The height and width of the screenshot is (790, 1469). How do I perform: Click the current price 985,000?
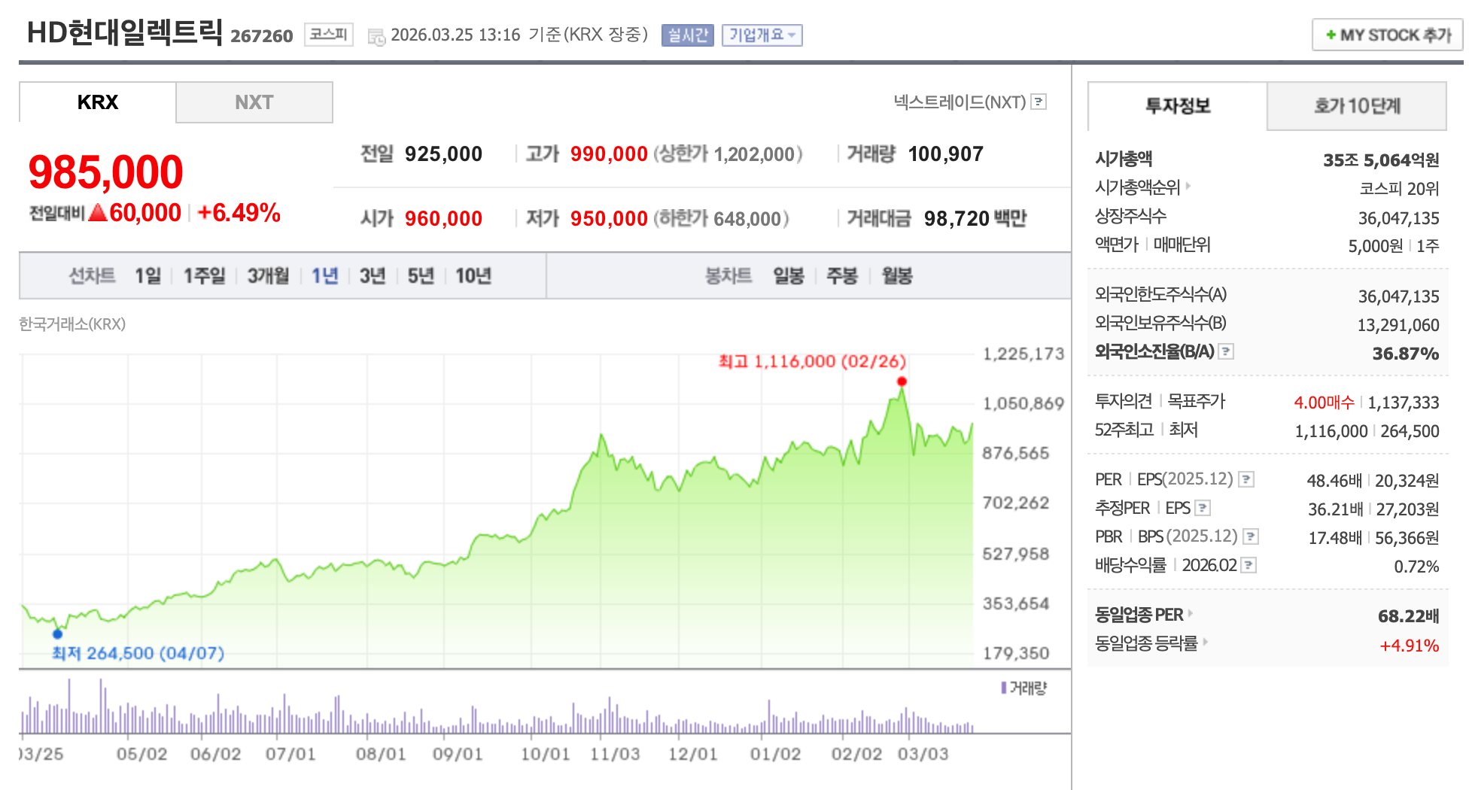coord(105,172)
